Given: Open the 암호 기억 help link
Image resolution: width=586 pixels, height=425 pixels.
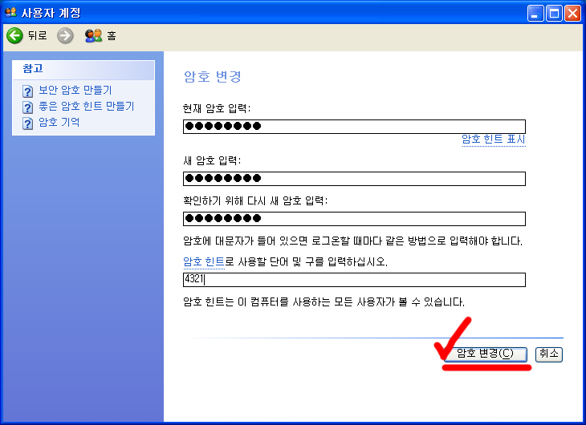Looking at the screenshot, I should [x=59, y=123].
